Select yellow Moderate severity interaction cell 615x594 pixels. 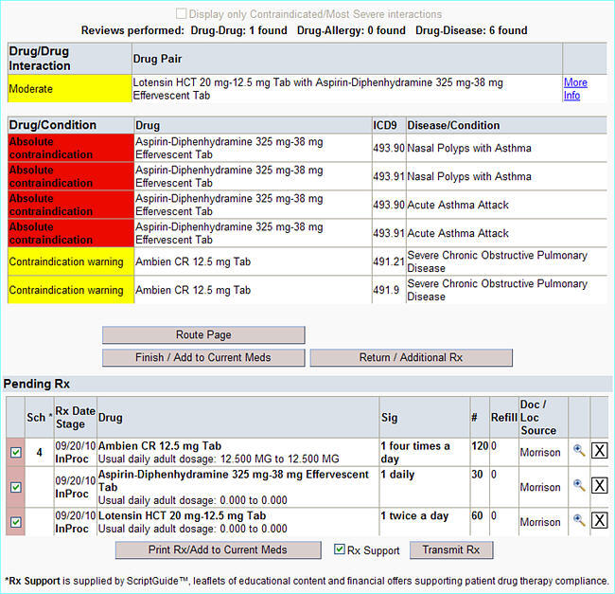pos(68,89)
